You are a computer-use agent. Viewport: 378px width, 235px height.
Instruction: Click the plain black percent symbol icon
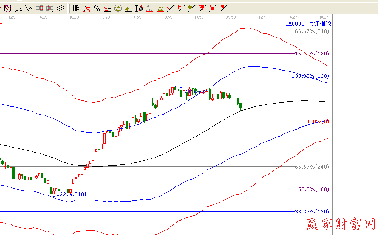pyautogui.click(x=96, y=8)
